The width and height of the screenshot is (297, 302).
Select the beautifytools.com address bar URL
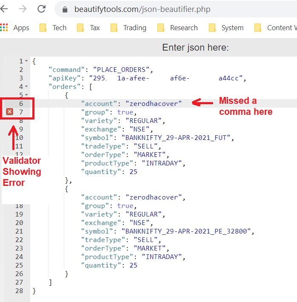[x=142, y=9]
